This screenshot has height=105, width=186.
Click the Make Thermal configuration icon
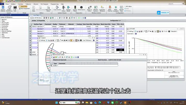(110, 9)
